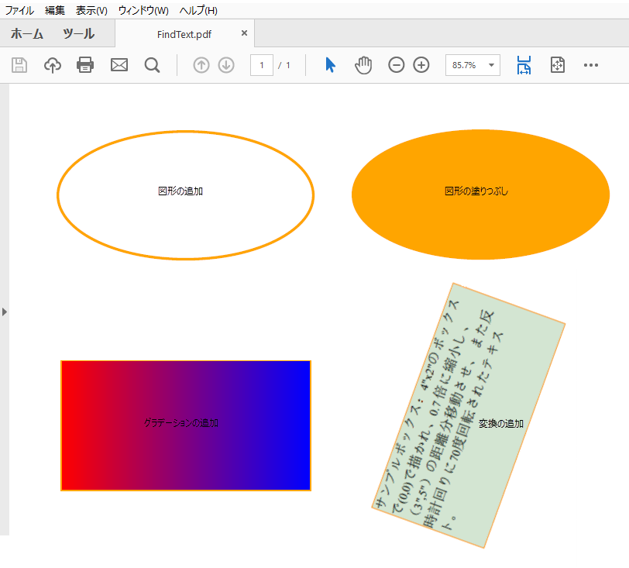Click the fit full page icon
The height and width of the screenshot is (568, 629).
click(x=558, y=65)
